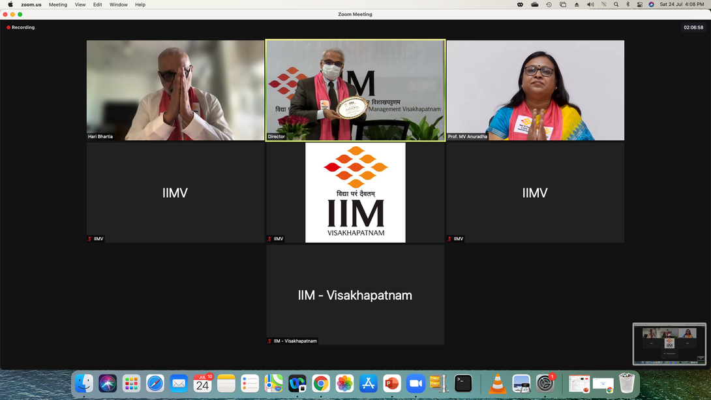Open Zoom from the dock
This screenshot has width=711, height=400.
point(416,384)
